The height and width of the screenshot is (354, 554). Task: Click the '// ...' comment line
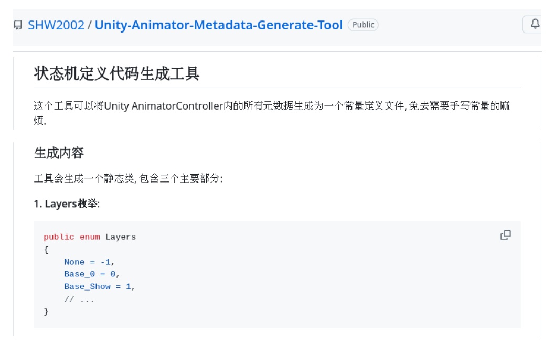pos(80,299)
